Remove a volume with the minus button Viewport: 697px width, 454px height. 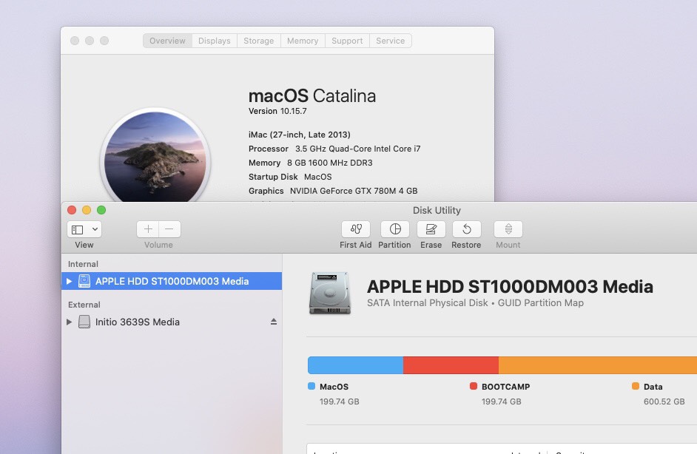[169, 229]
